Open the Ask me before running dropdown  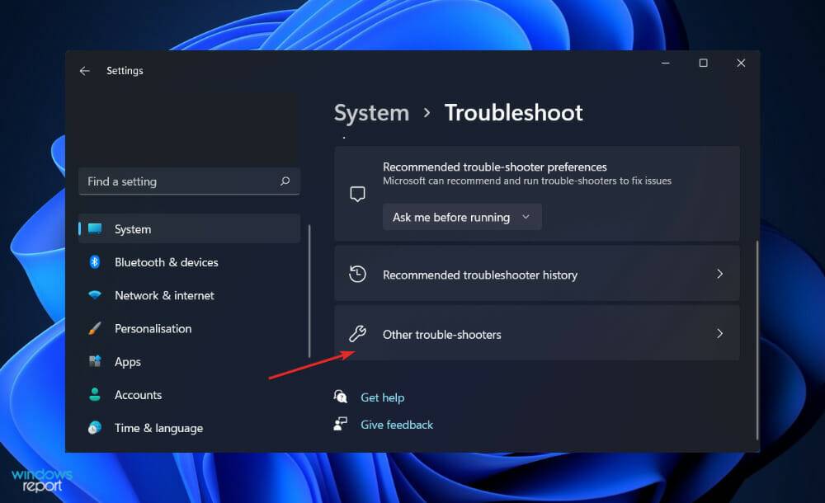pos(462,217)
